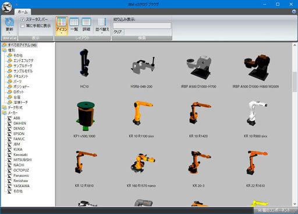Enable 常に手前に表示 checkbox
Image resolution: width=298 pixels, height=214 pixels.
[23, 26]
